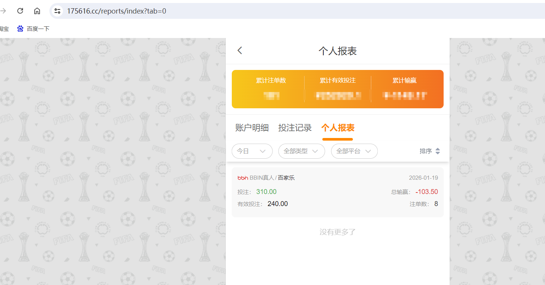Switch to the 投注记录 tab

(295, 127)
